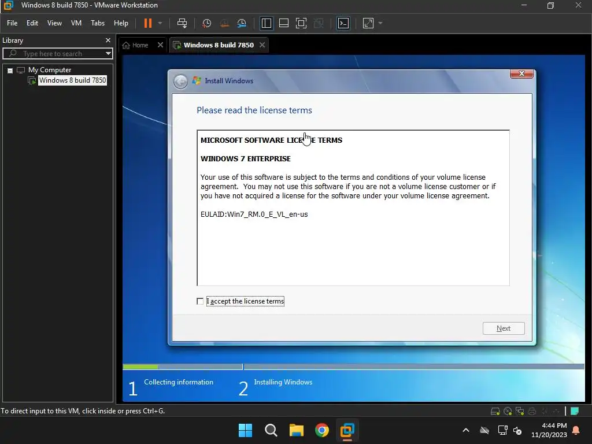592x444 pixels.
Task: Click the greyed-out Bluetooth status icon
Action: 545,411
